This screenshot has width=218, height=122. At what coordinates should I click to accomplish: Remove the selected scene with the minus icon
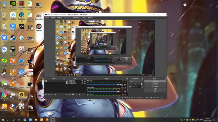click(49, 94)
